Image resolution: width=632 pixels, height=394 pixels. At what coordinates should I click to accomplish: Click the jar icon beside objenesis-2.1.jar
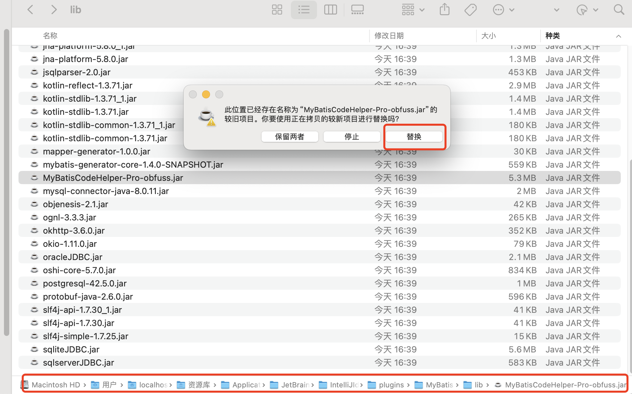(34, 204)
